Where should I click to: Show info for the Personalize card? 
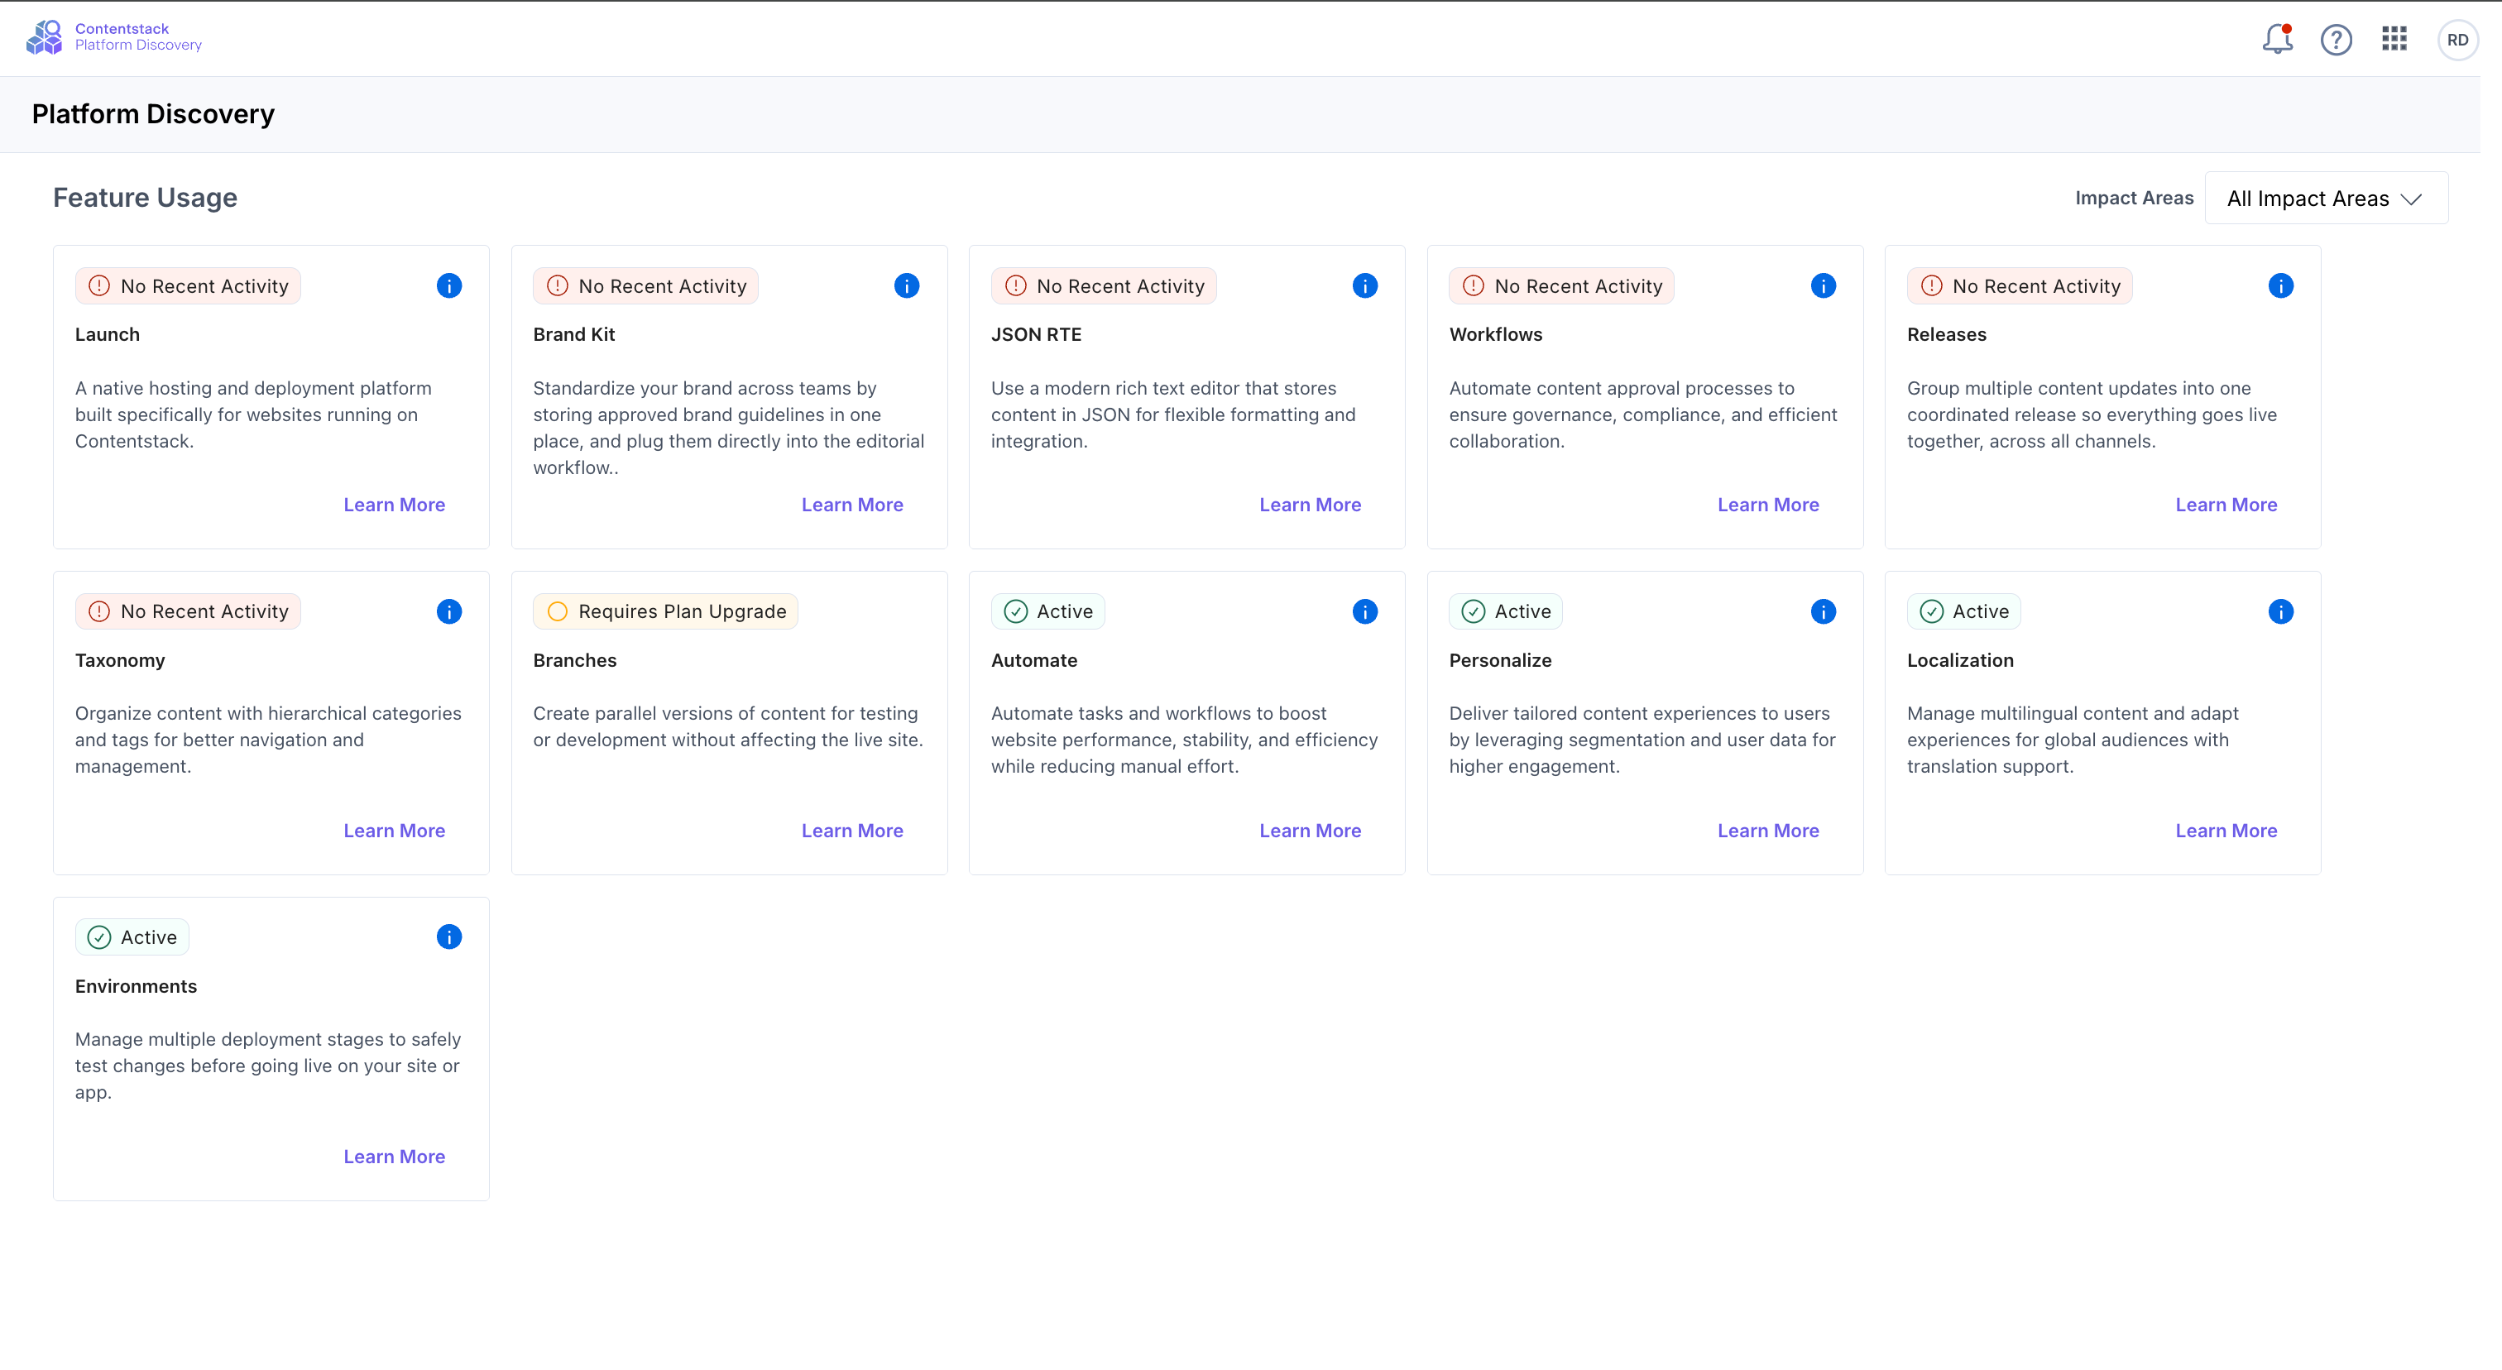(1823, 611)
